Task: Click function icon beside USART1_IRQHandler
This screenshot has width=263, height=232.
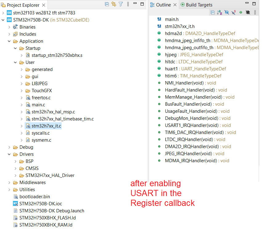Action: (x=159, y=125)
